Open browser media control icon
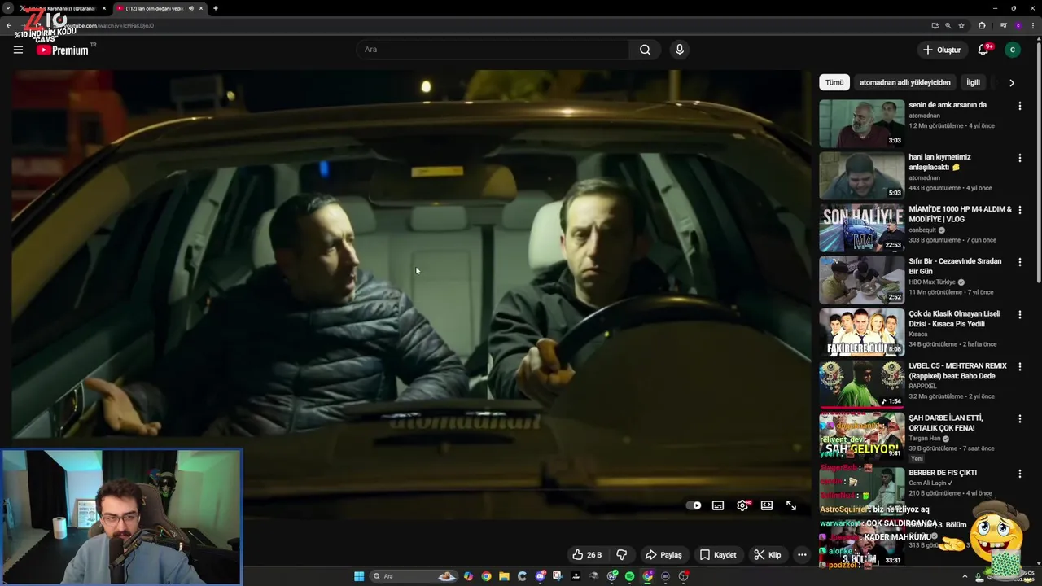Viewport: 1042px width, 586px height. click(x=1003, y=25)
